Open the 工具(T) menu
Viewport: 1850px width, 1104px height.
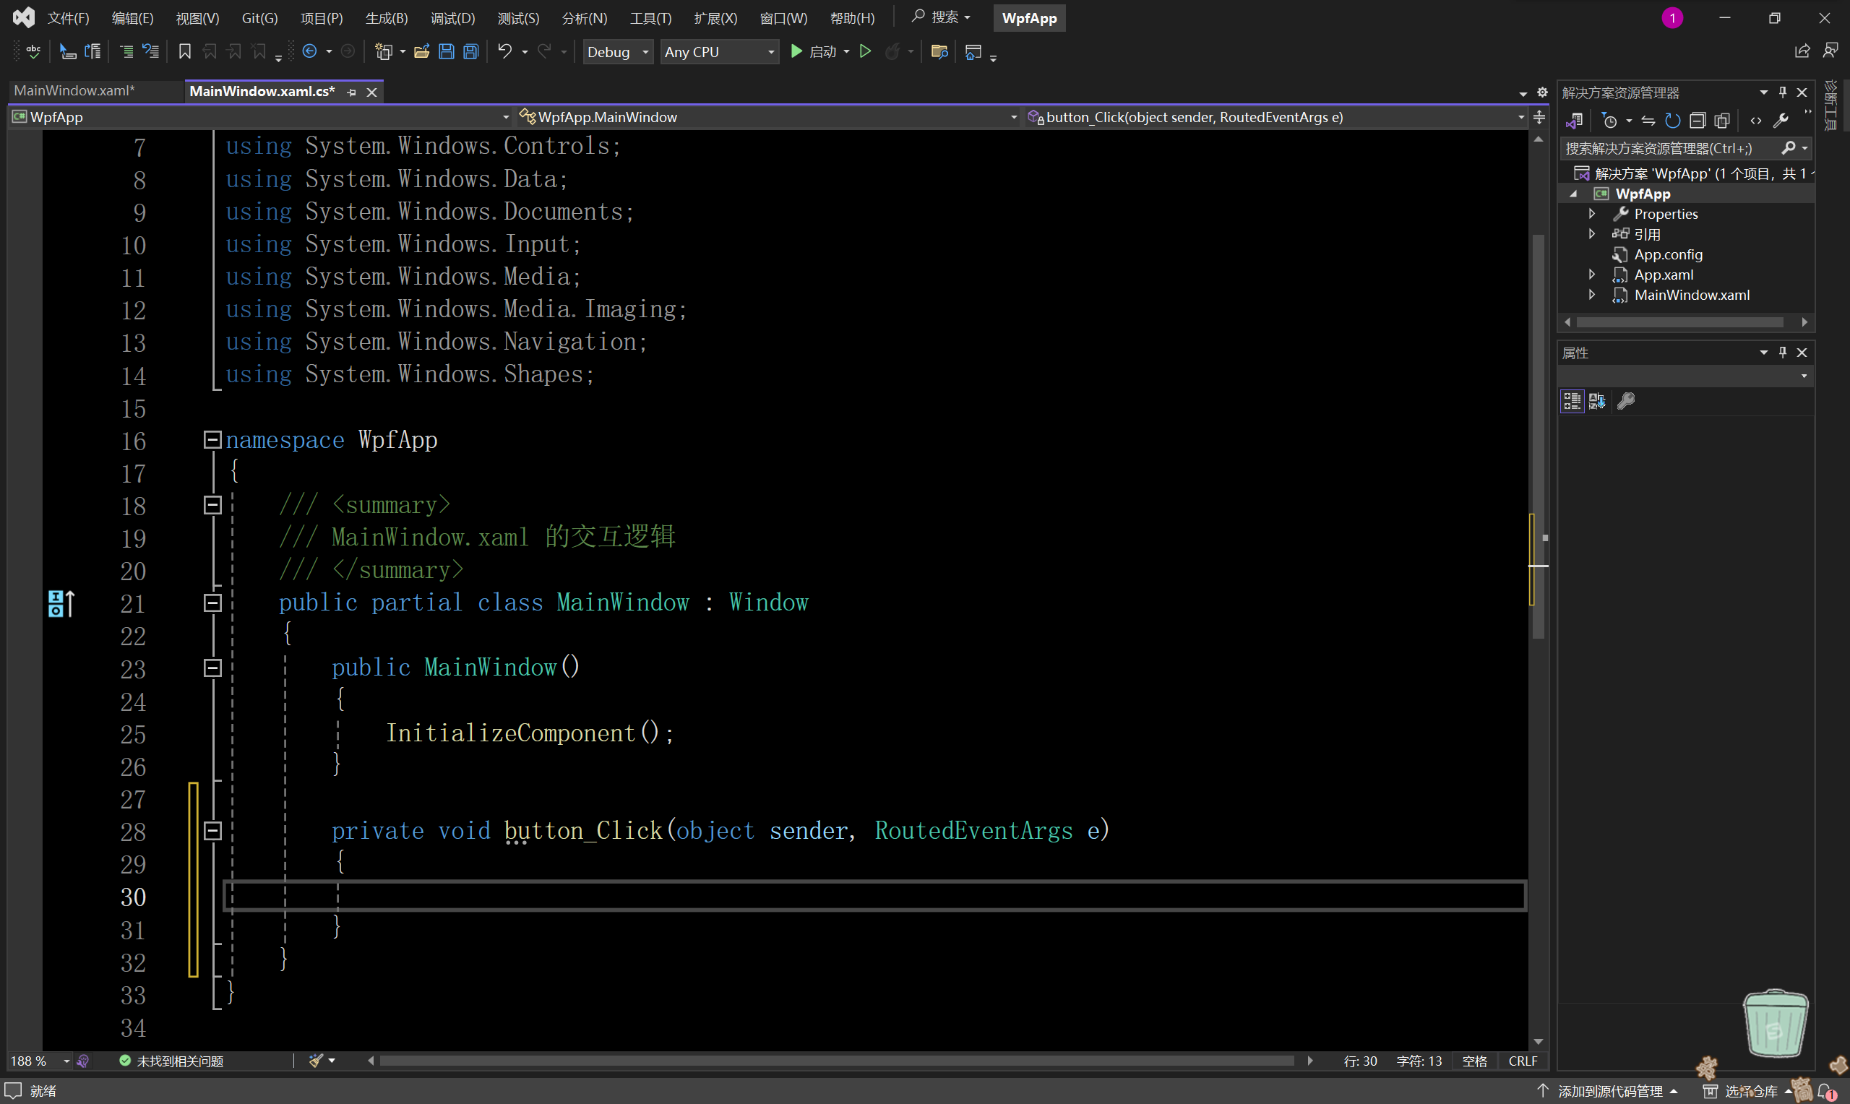pyautogui.click(x=651, y=18)
